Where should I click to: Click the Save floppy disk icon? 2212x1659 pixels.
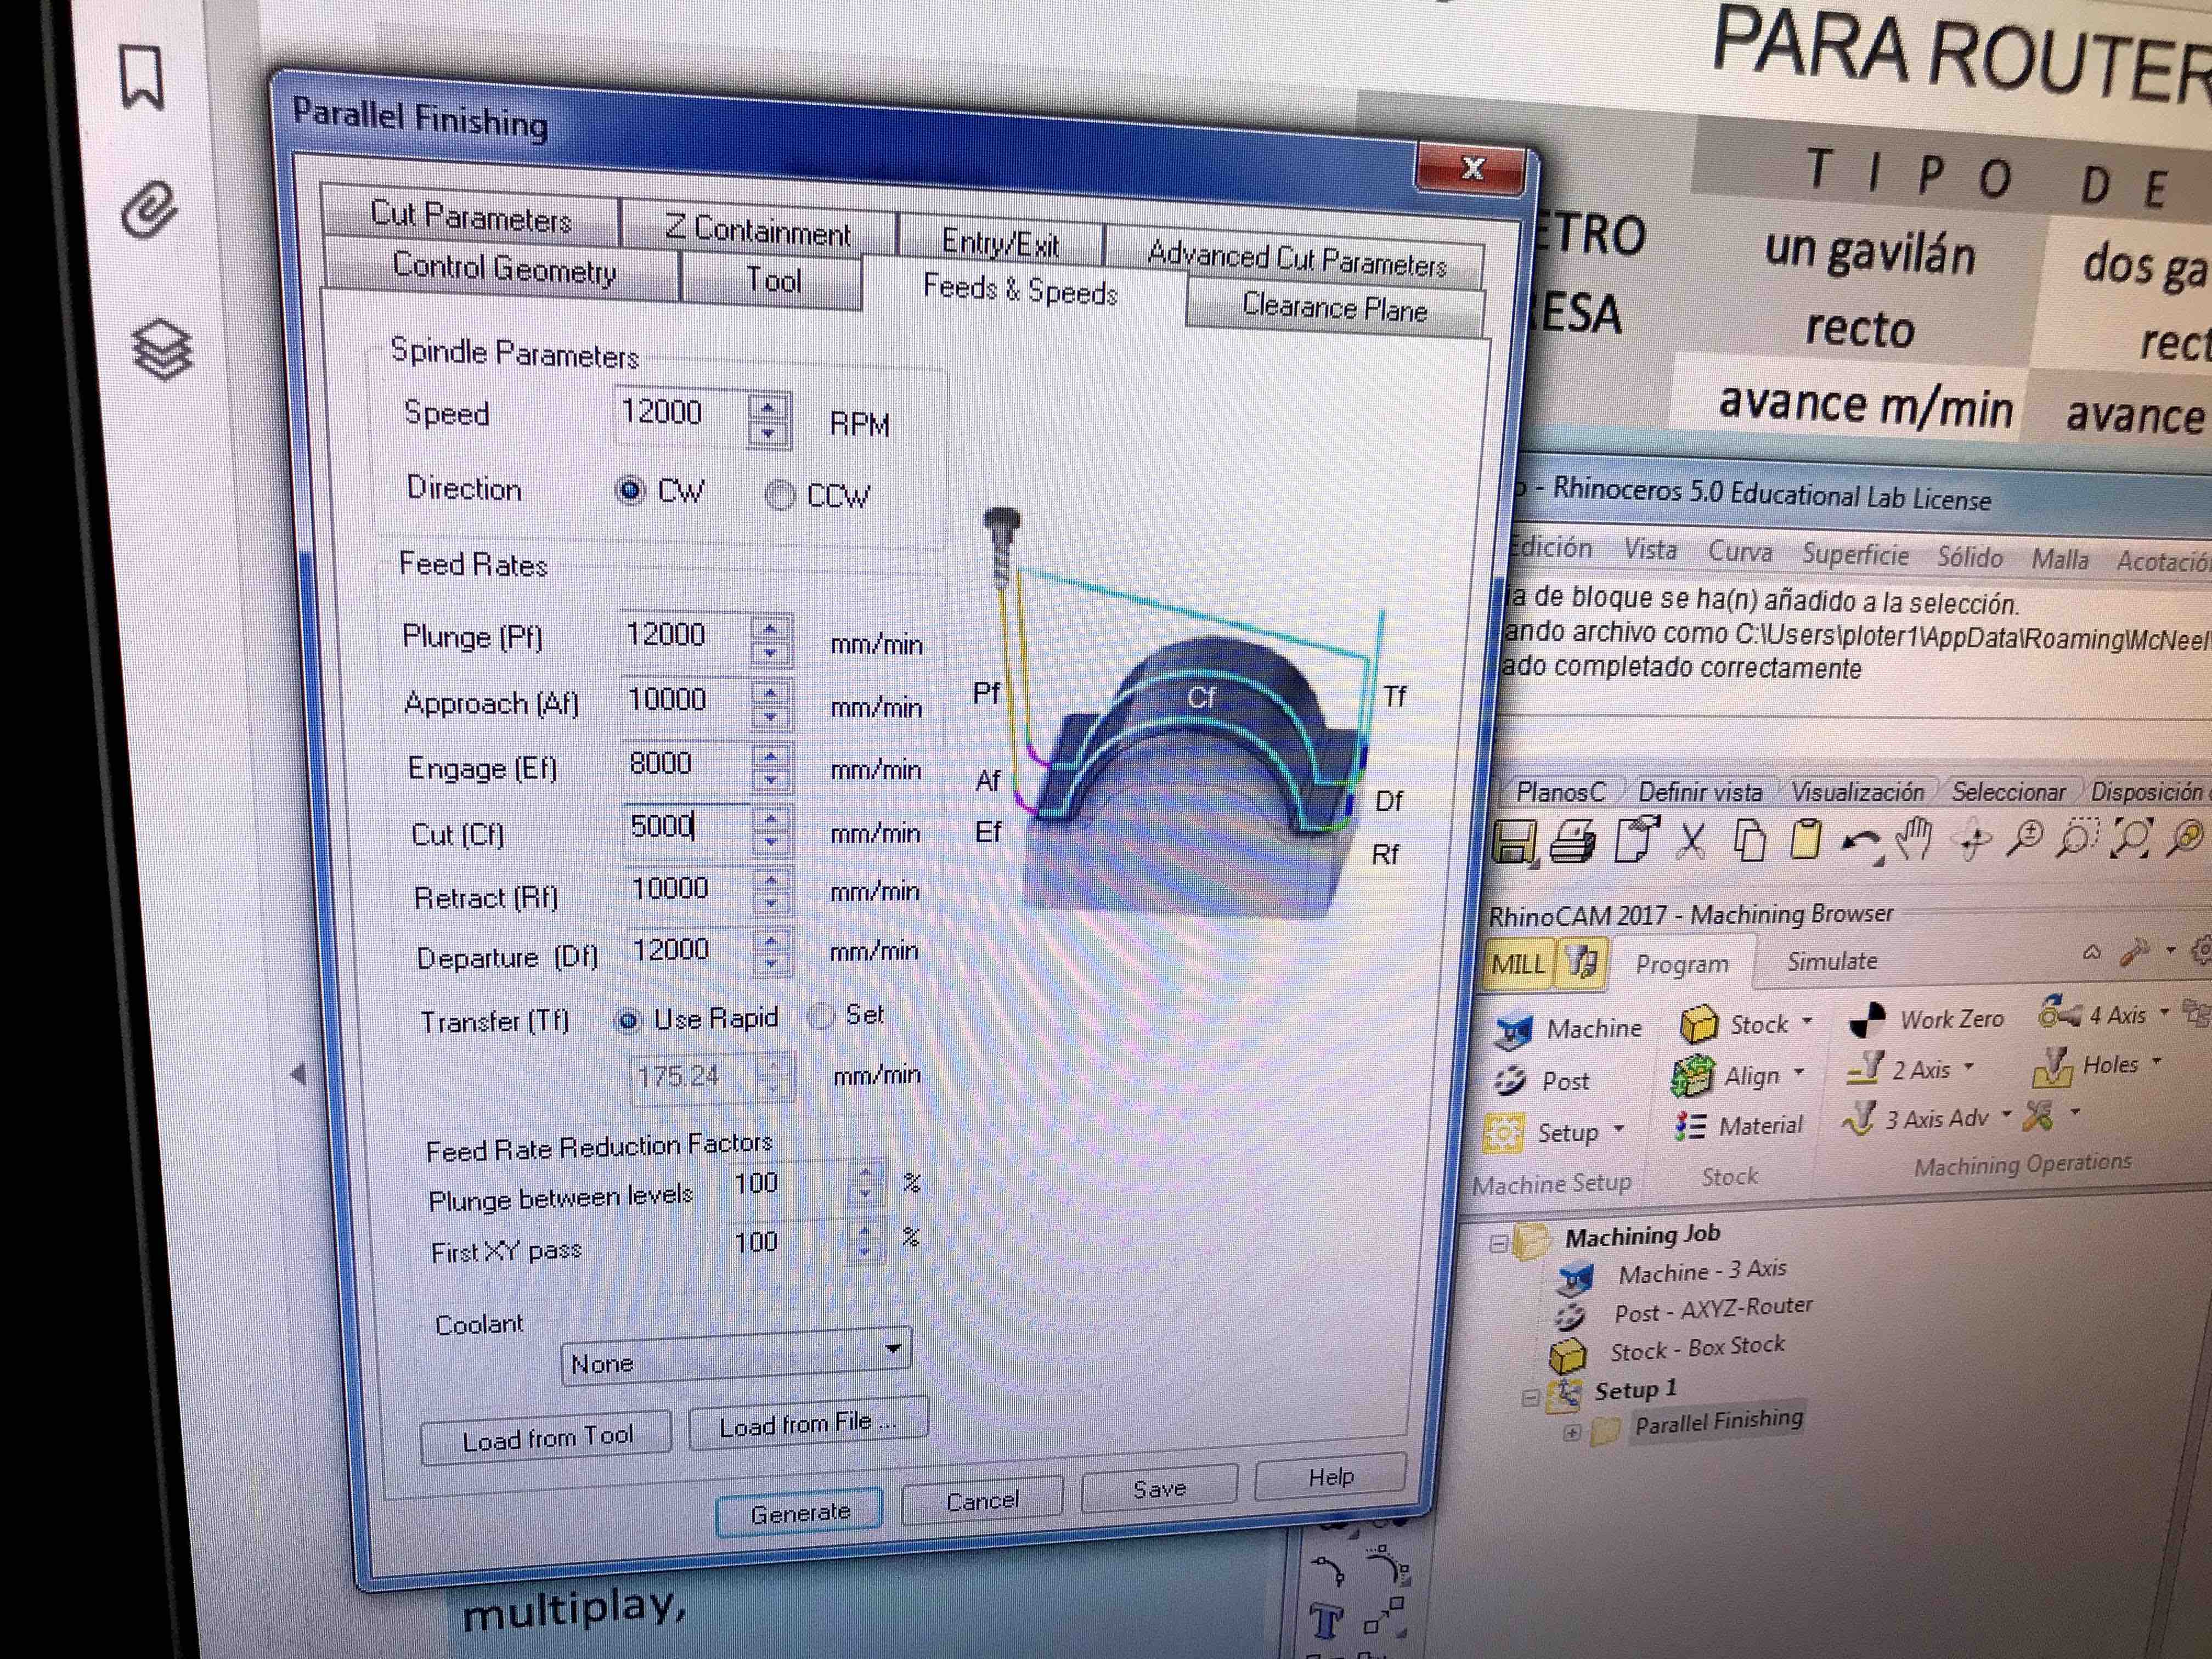(x=1514, y=841)
